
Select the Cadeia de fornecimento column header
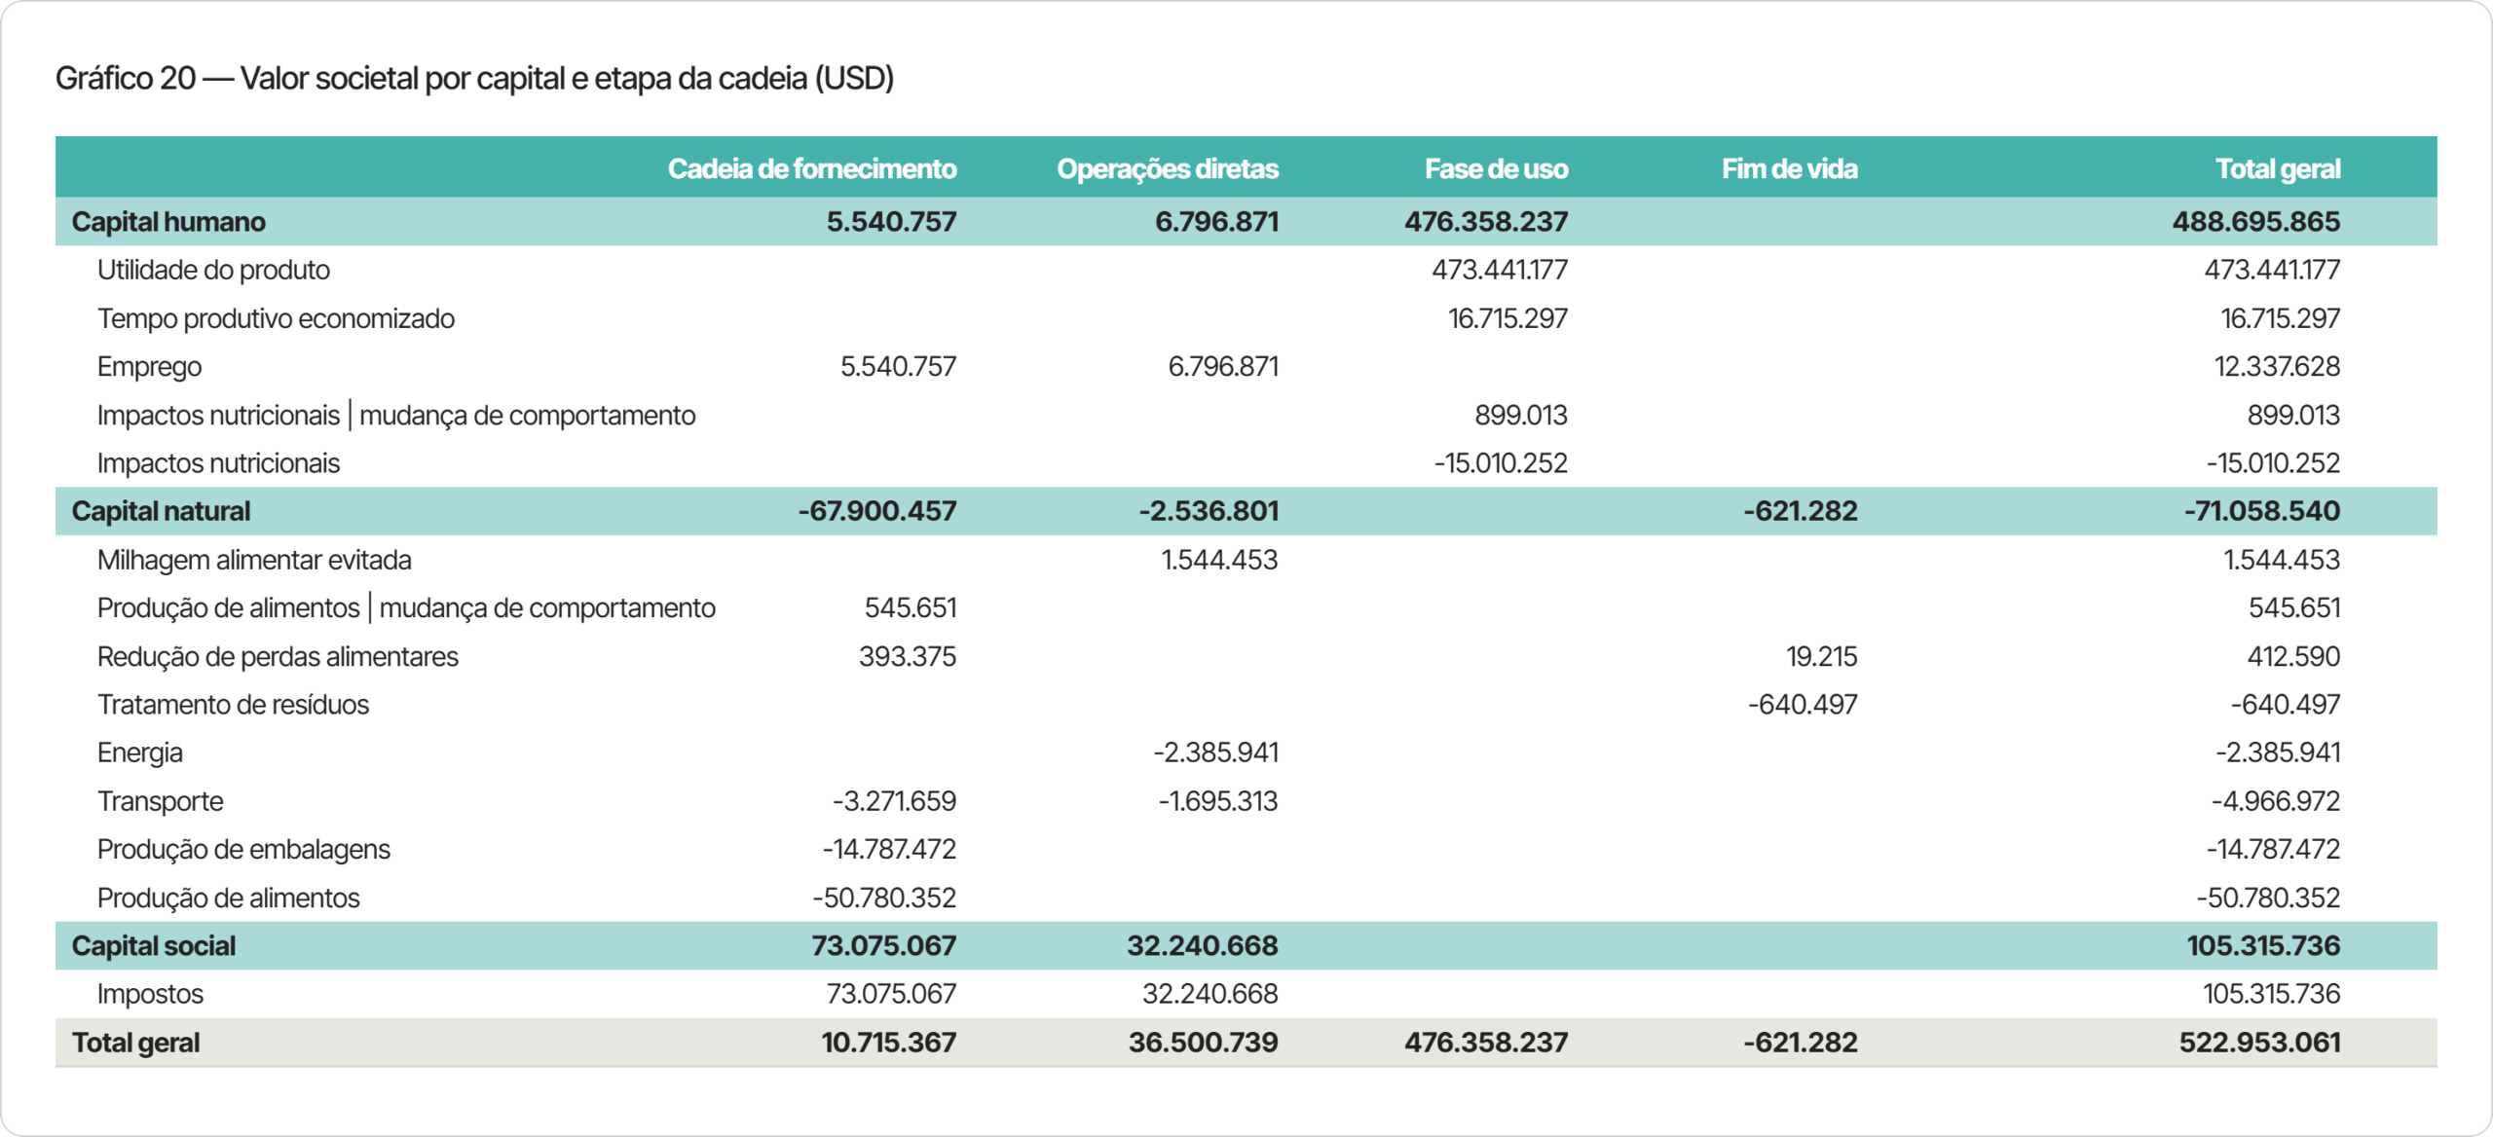812,169
